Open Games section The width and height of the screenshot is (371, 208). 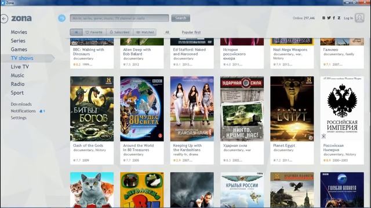[19, 50]
